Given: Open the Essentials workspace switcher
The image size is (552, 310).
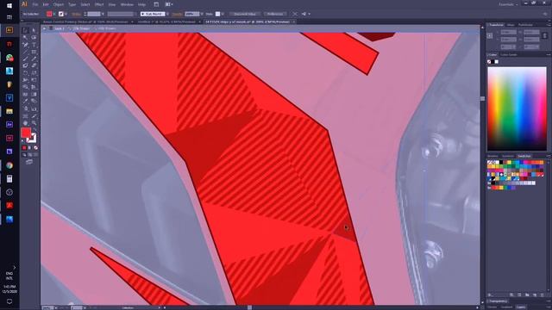Looking at the screenshot, I should point(509,4).
